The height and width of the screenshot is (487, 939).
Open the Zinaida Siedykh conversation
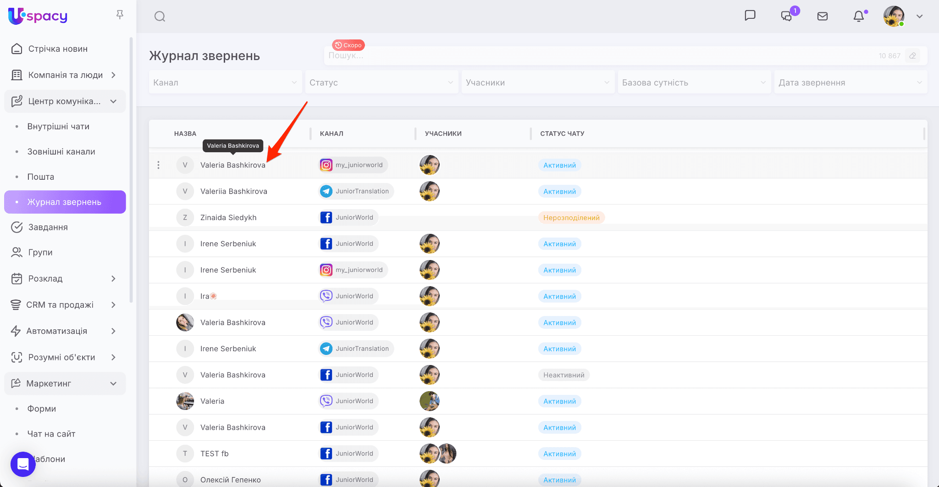pos(228,217)
